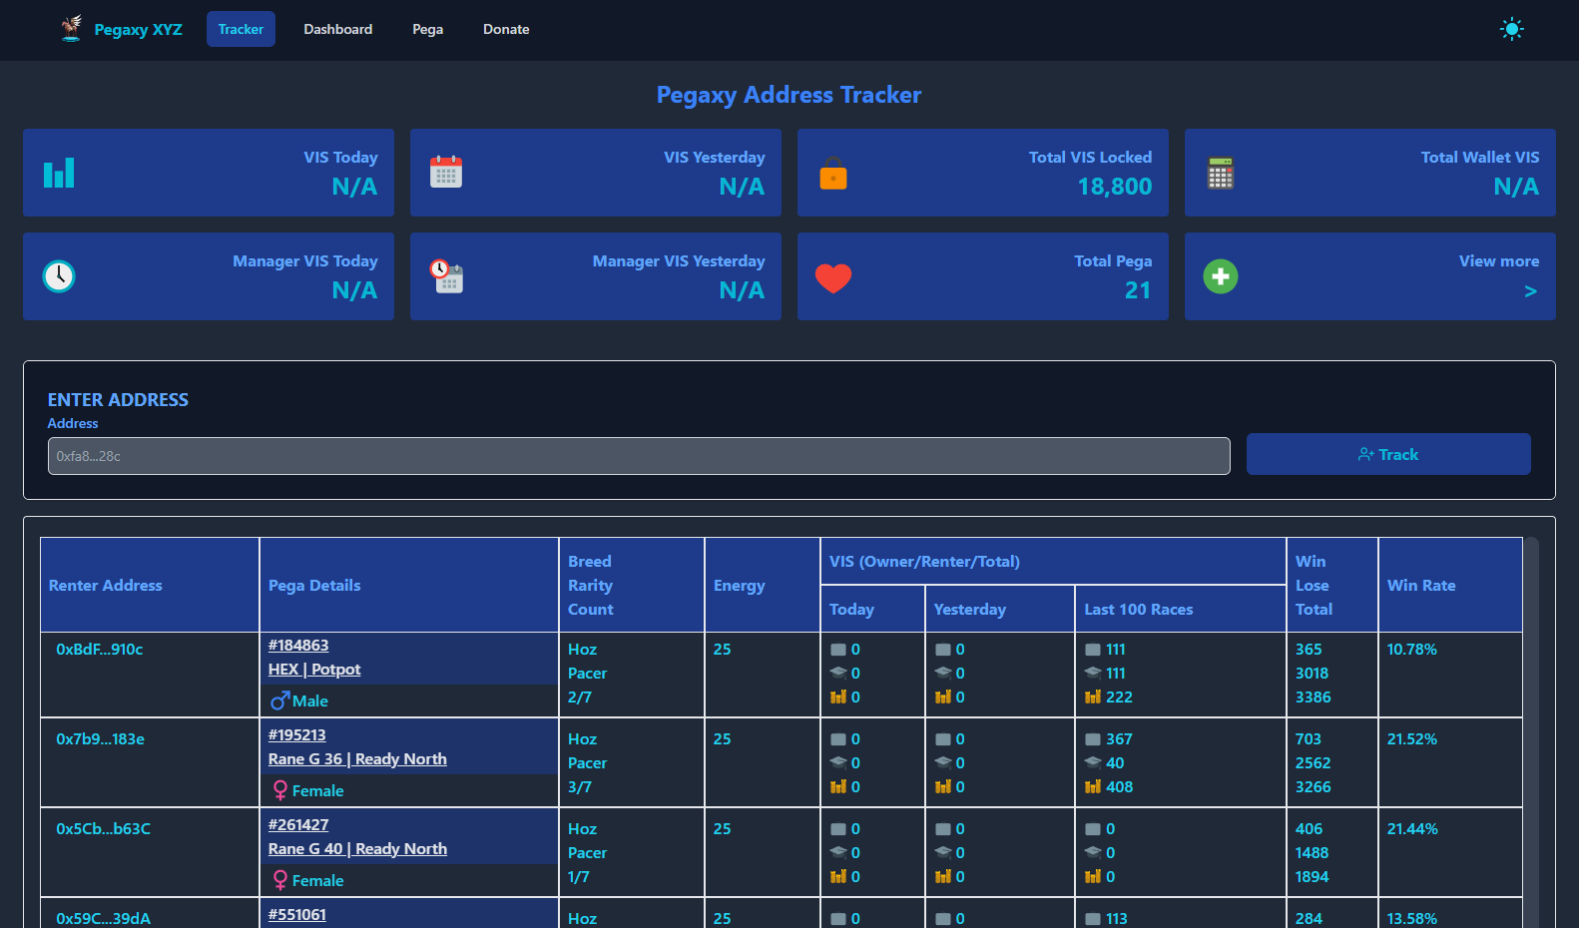Open Pega #195213 link

click(297, 735)
